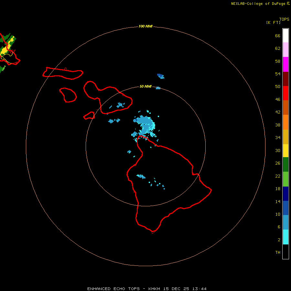Pick the light blue 14 kft swatch

tap(286, 222)
